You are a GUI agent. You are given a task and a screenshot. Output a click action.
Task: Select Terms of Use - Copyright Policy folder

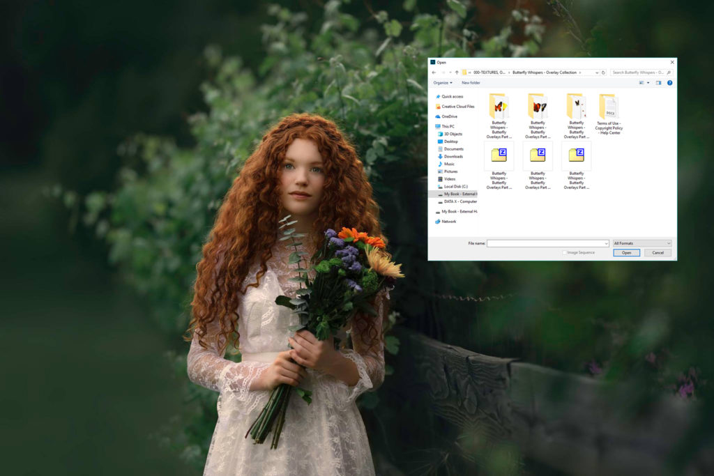[609, 114]
